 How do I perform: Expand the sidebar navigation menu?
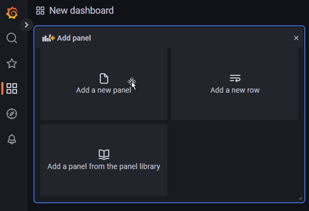pyautogui.click(x=26, y=25)
